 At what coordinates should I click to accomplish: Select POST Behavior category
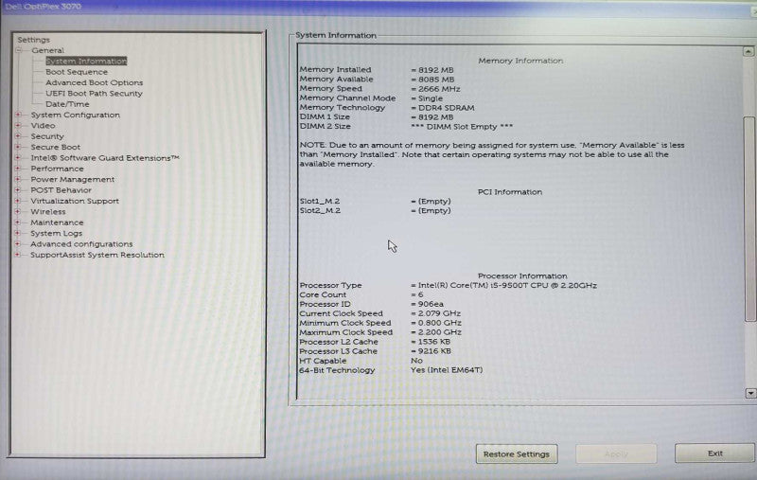tap(61, 190)
